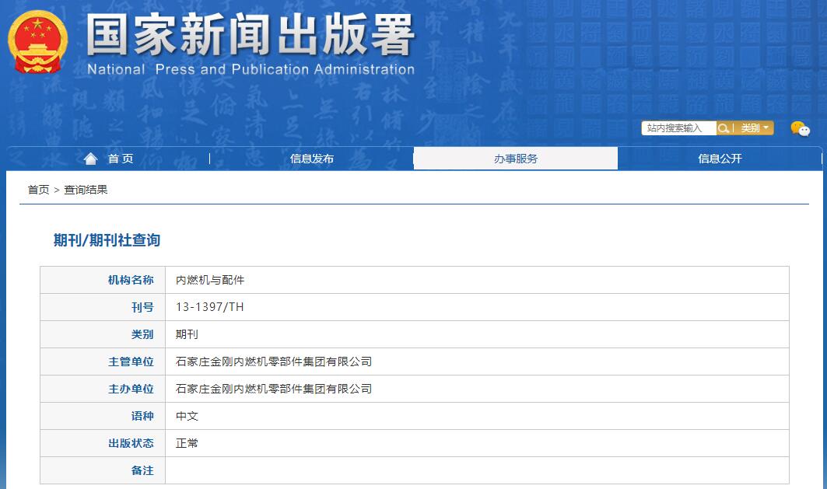The width and height of the screenshot is (827, 489).
Task: Select the 13-1397/TH number
Action: tap(210, 307)
